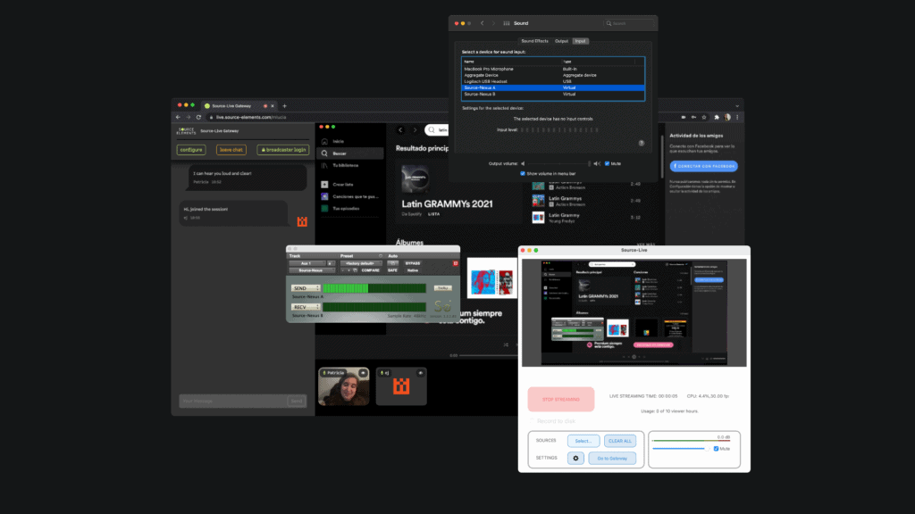Click the broadcaster login button
Viewport: 915px width, 514px height.
283,150
